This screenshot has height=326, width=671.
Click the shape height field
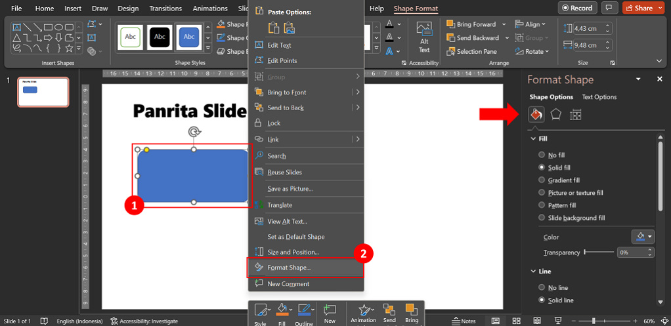coord(588,29)
